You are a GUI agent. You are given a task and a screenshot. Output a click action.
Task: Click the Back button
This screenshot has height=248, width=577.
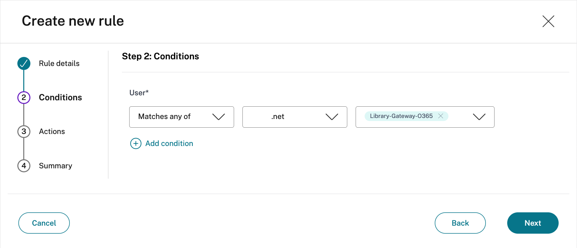pyautogui.click(x=460, y=223)
